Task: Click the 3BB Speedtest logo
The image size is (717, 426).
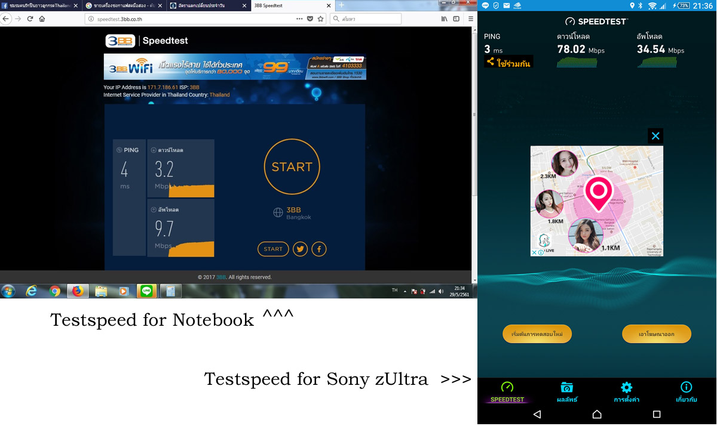Action: [x=147, y=41]
